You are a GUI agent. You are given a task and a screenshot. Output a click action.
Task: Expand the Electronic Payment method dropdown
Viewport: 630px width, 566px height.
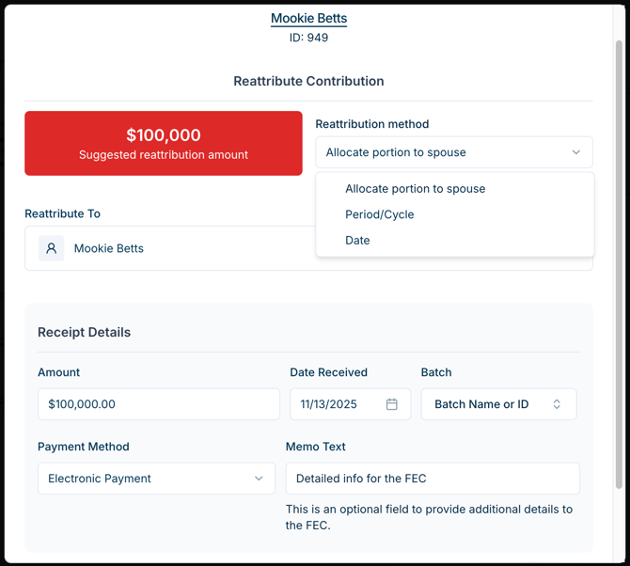click(x=155, y=479)
